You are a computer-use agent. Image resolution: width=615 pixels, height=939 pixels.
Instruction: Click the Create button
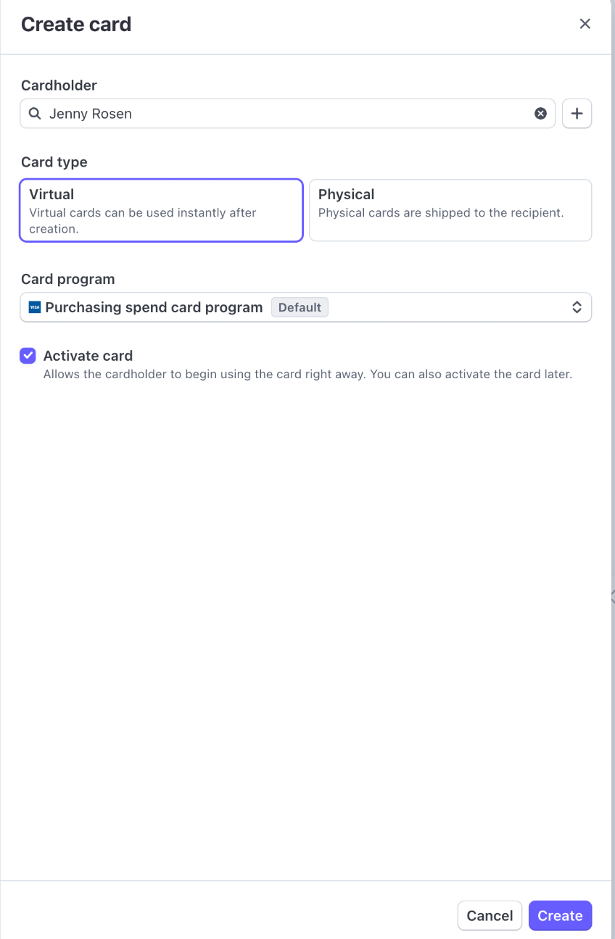pyautogui.click(x=560, y=916)
